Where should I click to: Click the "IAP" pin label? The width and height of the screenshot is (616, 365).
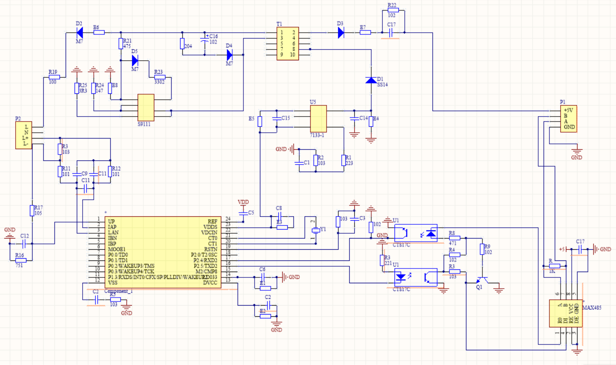[113, 227]
